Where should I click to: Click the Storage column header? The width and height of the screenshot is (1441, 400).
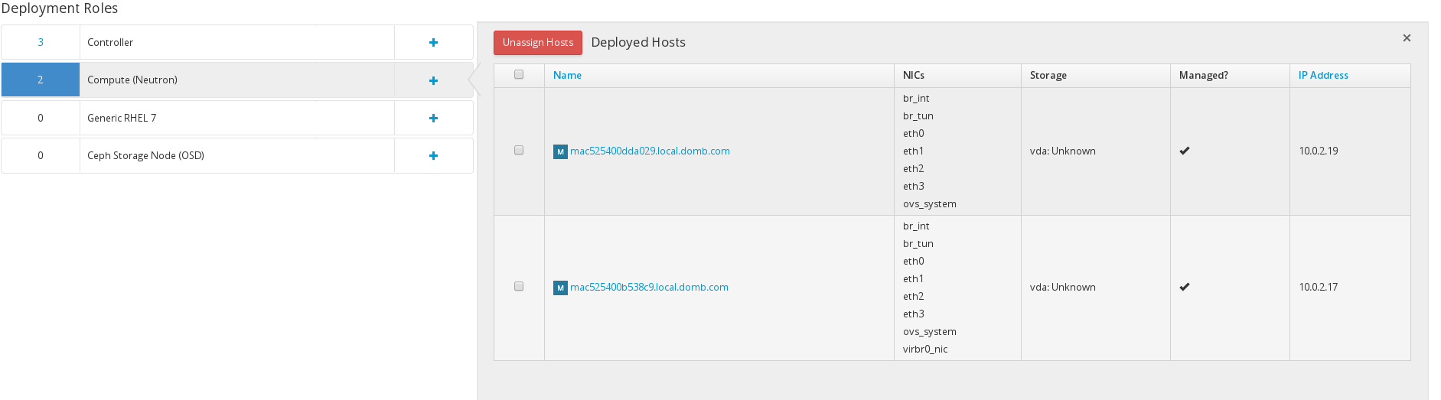(1048, 75)
